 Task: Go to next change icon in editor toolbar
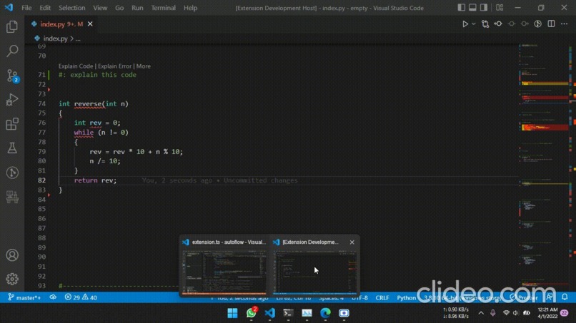click(x=525, y=24)
